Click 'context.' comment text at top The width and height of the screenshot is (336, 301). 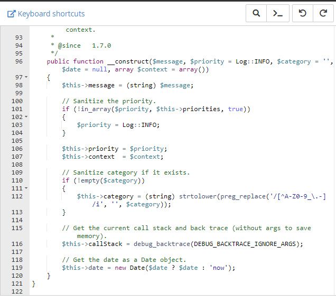click(81, 30)
